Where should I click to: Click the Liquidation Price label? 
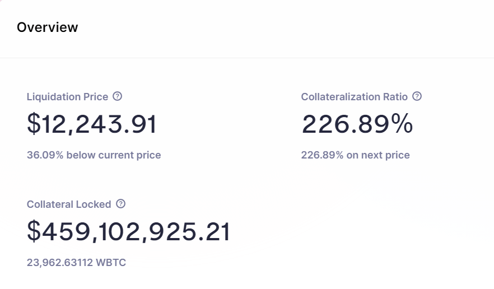click(x=67, y=97)
